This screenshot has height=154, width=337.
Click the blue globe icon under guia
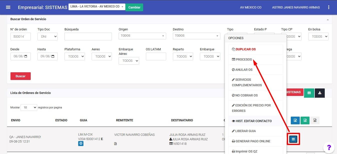(81, 144)
